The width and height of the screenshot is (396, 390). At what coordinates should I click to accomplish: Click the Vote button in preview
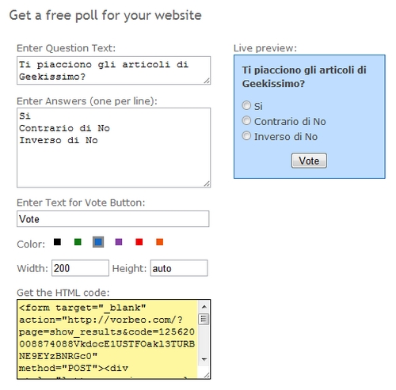click(309, 161)
